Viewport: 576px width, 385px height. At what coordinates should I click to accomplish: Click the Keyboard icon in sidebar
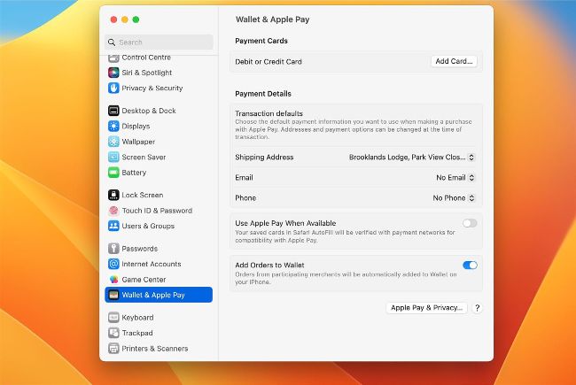click(x=113, y=317)
